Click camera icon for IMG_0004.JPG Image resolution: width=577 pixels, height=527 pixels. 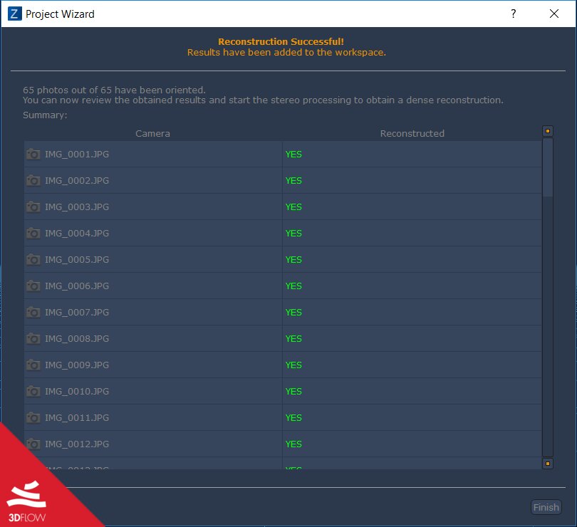33,233
